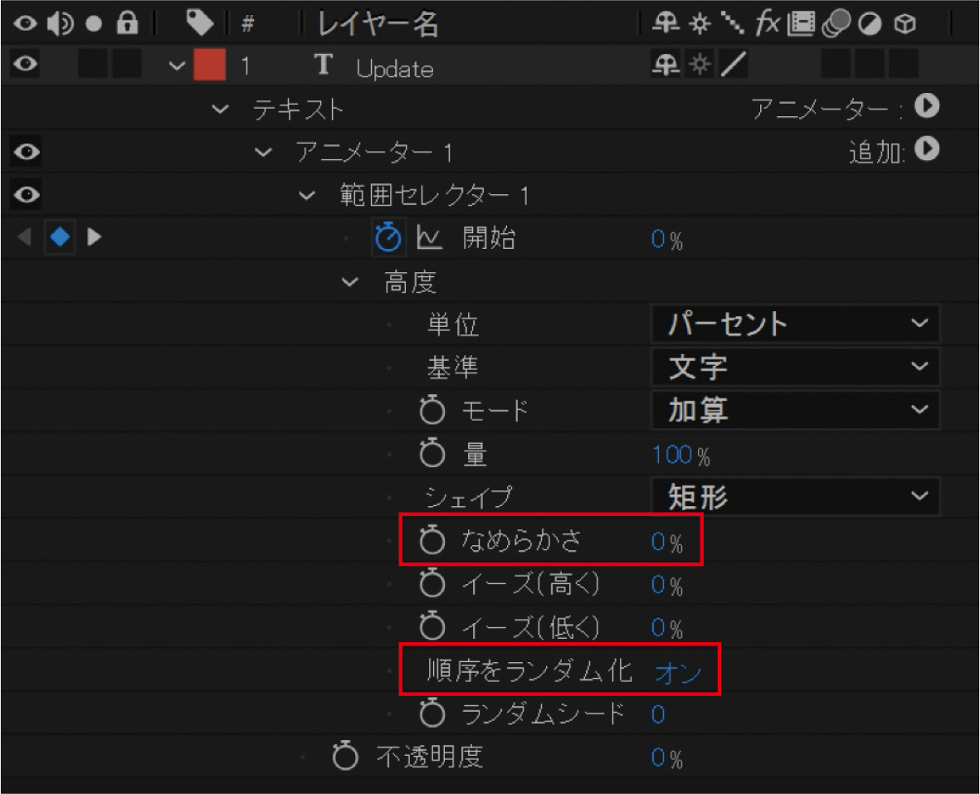Go to next keyframe arrow for 開始
Viewport: 980px width, 794px height.
(95, 238)
